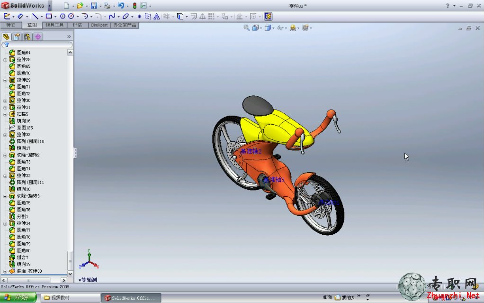Select the Line sketch tool
The height and width of the screenshot is (303, 484).
35,16
